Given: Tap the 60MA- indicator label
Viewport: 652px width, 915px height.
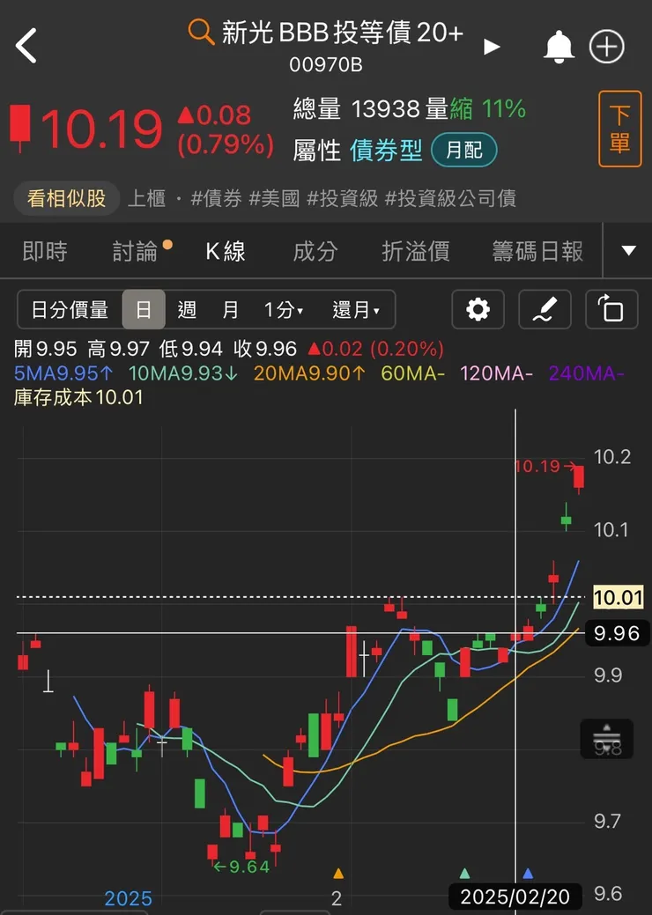Looking at the screenshot, I should [x=412, y=373].
